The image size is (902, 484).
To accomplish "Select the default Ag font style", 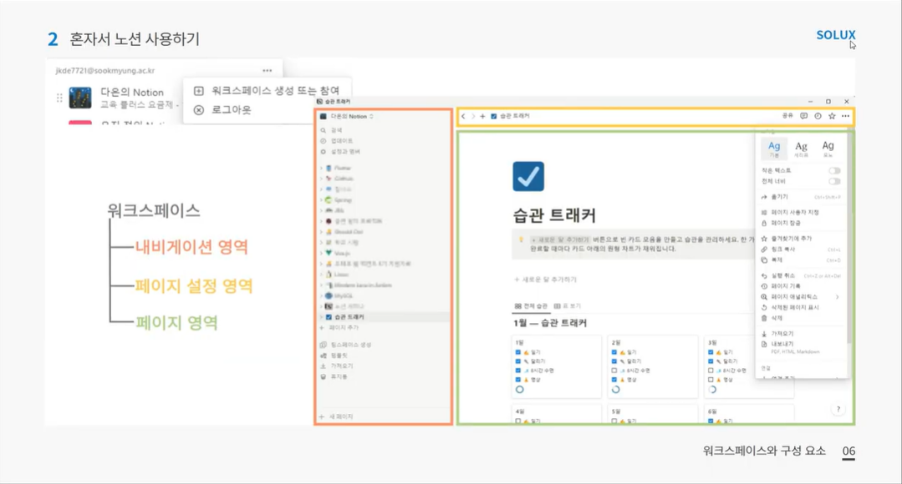I will coord(774,149).
